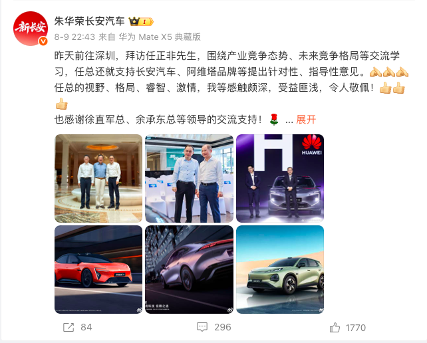Screen dimensions: 427x343
Task: Click the rose emoji in the post
Action: 274,120
